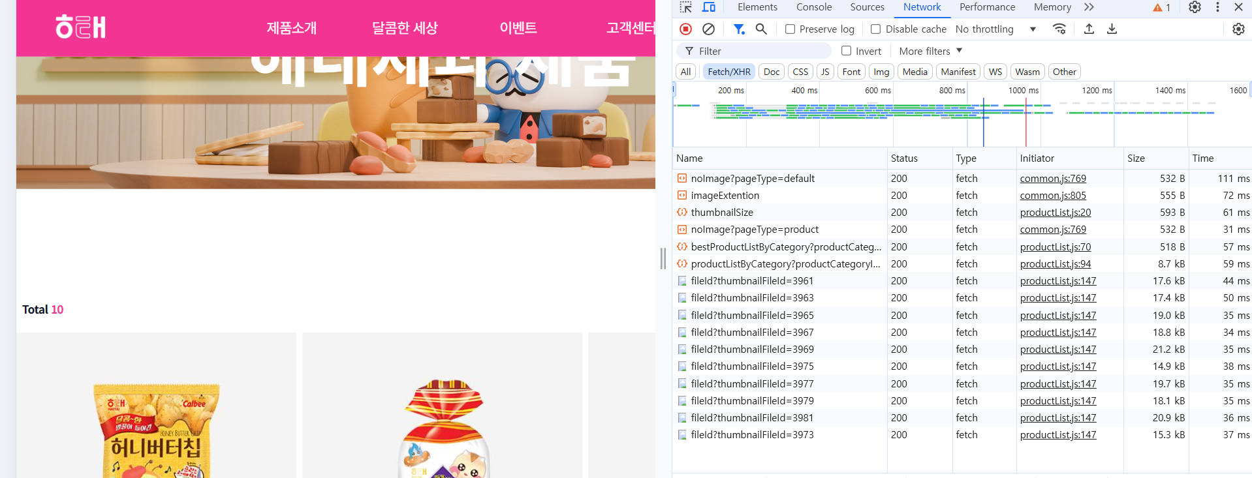Click the site logo in pink header
Image resolution: width=1252 pixels, height=478 pixels.
coord(80,27)
